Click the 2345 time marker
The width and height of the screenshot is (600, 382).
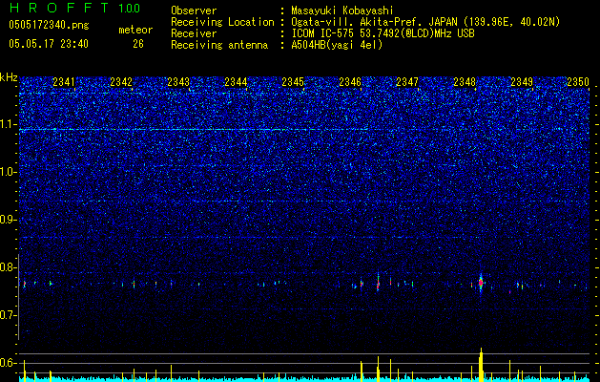[293, 82]
